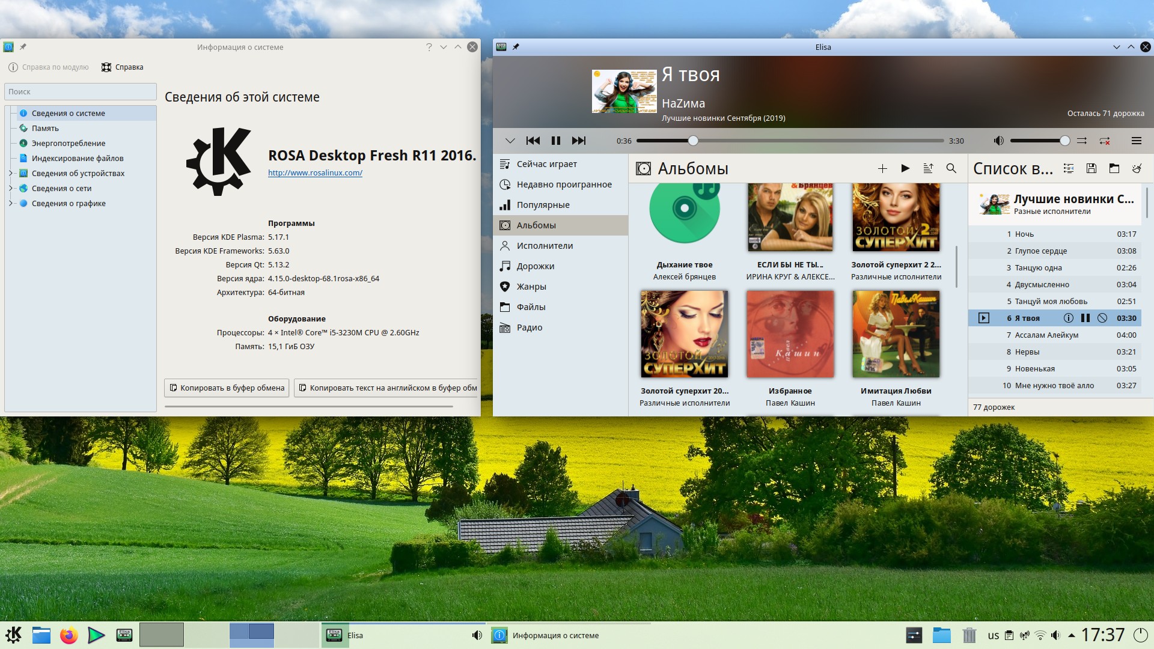1154x649 pixels.
Task: Click the sort order icon for albums
Action: tap(928, 169)
